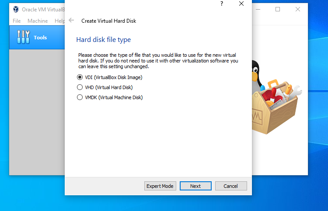
Task: Select the VDI (VirtualBox Disk Image) option
Action: click(109, 77)
